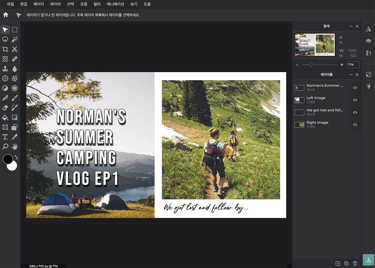This screenshot has width=375, height=268.
Task: Toggle the Navigate panel sidebar icon
Action: (368, 29)
